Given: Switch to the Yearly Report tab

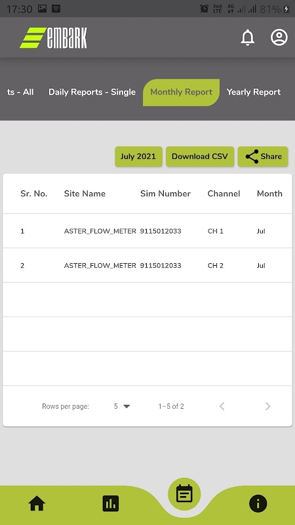Looking at the screenshot, I should click(x=254, y=92).
